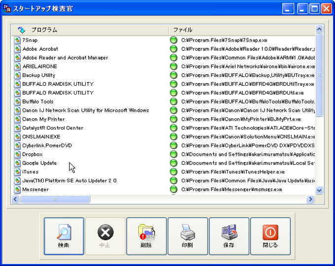Click the Buffalo Tools entry icon
Screen dimensions: 335x266
(x=17, y=101)
